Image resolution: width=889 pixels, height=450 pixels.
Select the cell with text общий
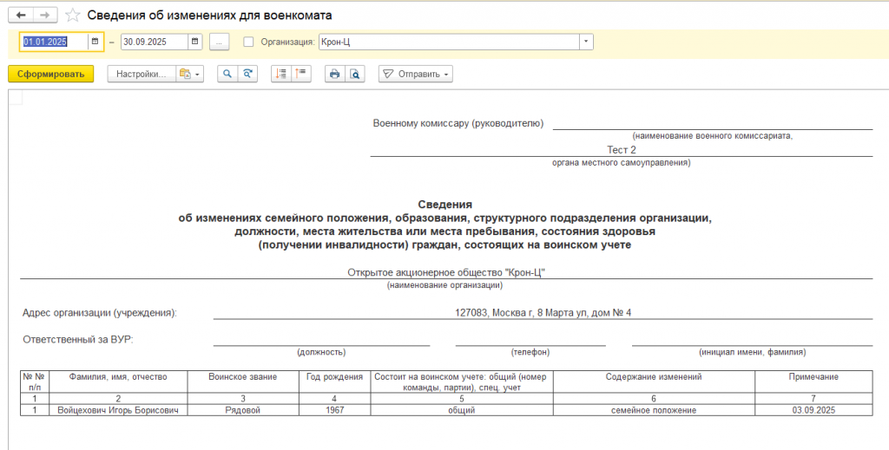coord(462,410)
